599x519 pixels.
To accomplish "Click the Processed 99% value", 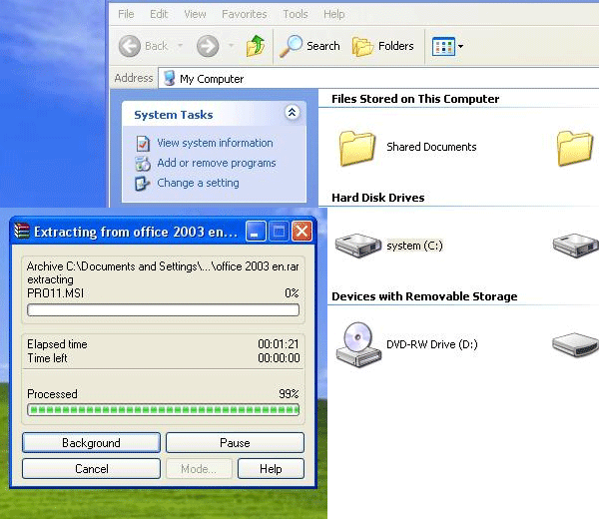I will (289, 393).
